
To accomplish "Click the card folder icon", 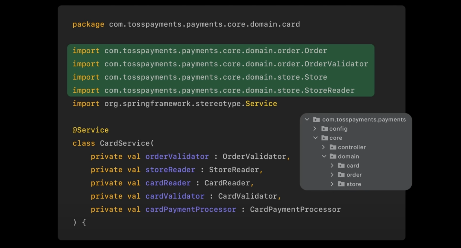I will click(341, 166).
